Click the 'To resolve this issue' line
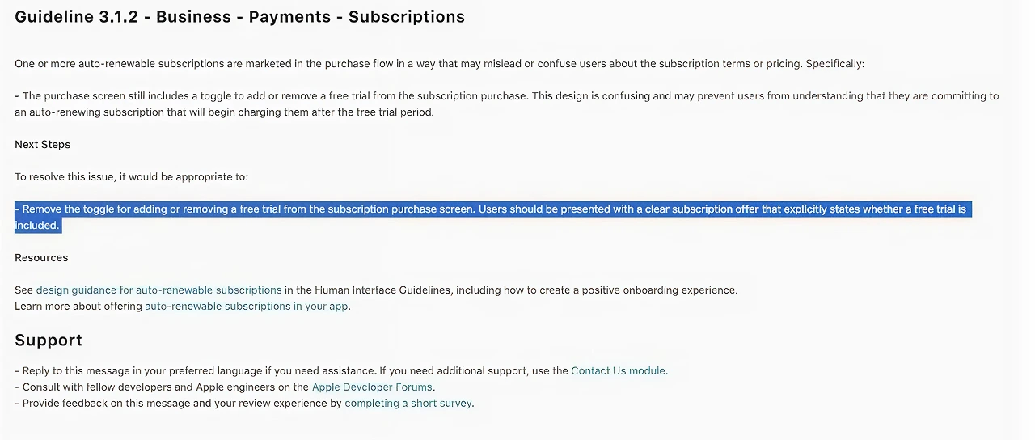The width and height of the screenshot is (1035, 440). click(132, 176)
